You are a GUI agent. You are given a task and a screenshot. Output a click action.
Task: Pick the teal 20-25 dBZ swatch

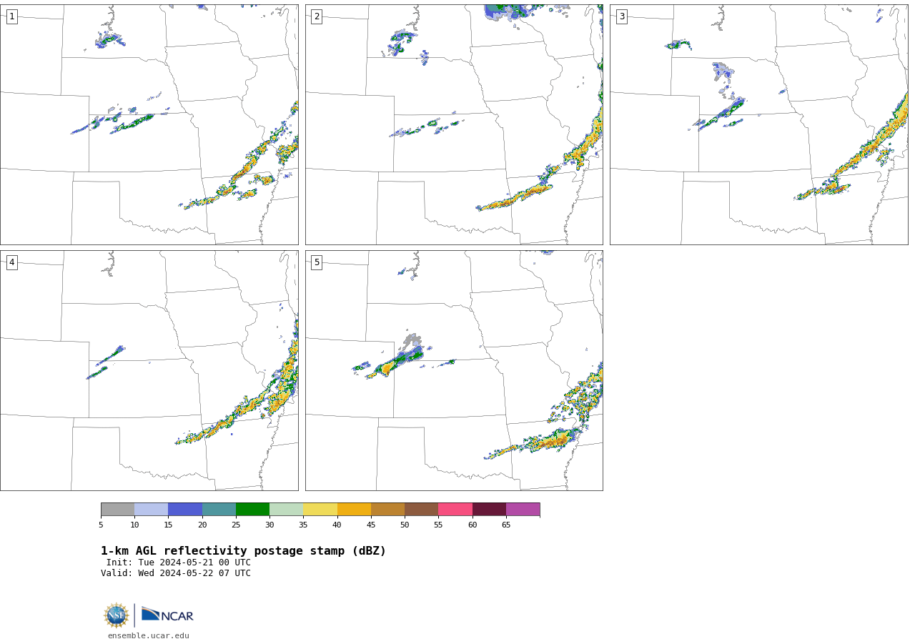pos(219,510)
